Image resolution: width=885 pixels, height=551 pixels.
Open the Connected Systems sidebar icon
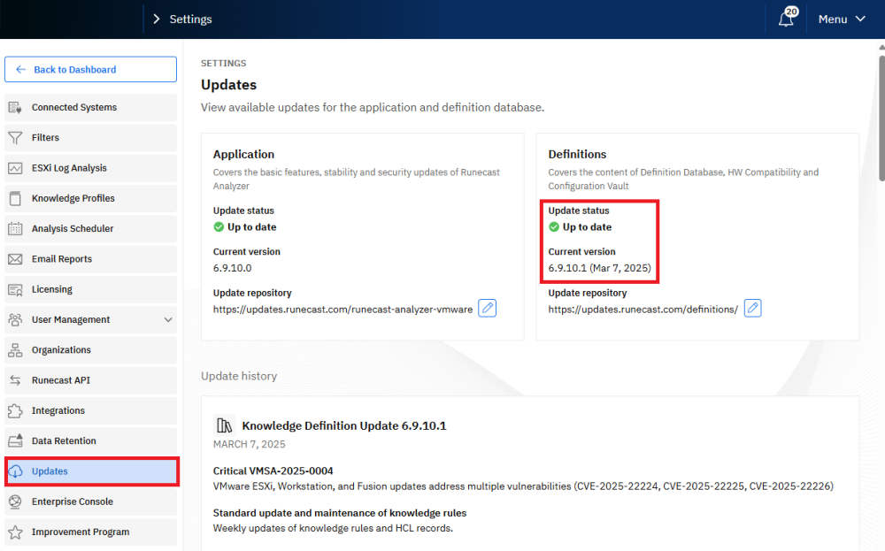pos(14,107)
